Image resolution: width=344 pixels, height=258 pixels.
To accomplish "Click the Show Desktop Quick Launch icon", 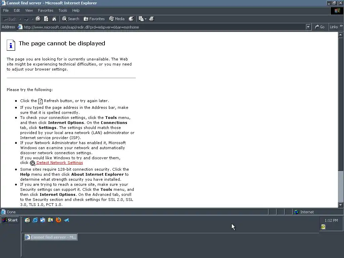I will 43,220.
